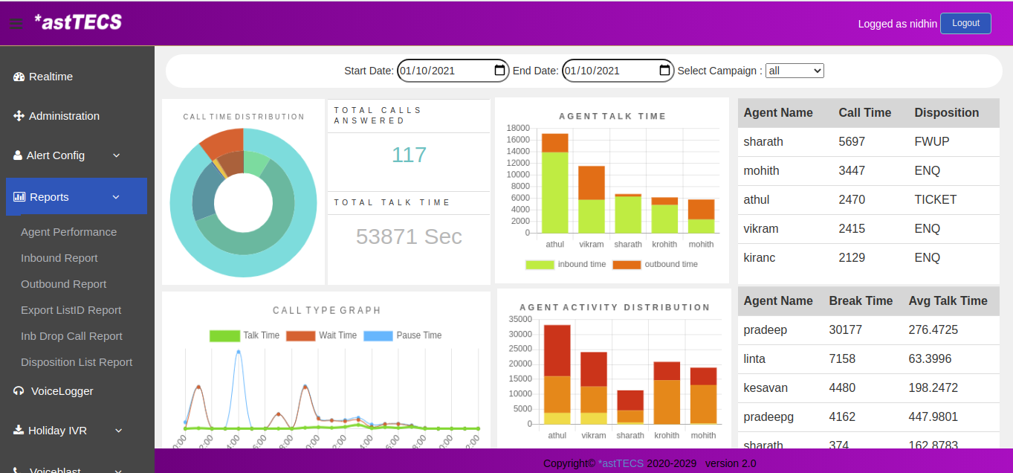Click the hamburger menu icon
Viewport: 1013px width, 473px height.
pyautogui.click(x=16, y=23)
